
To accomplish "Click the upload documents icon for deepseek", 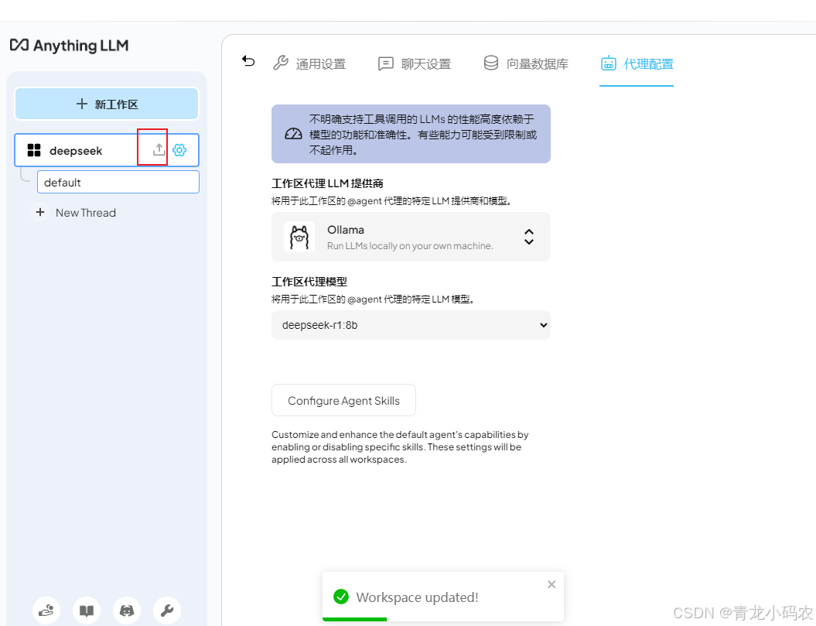I will (159, 150).
